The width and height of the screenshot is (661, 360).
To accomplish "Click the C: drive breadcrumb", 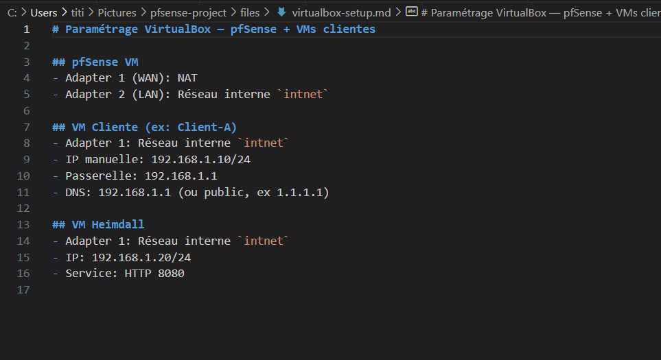I will pos(12,12).
